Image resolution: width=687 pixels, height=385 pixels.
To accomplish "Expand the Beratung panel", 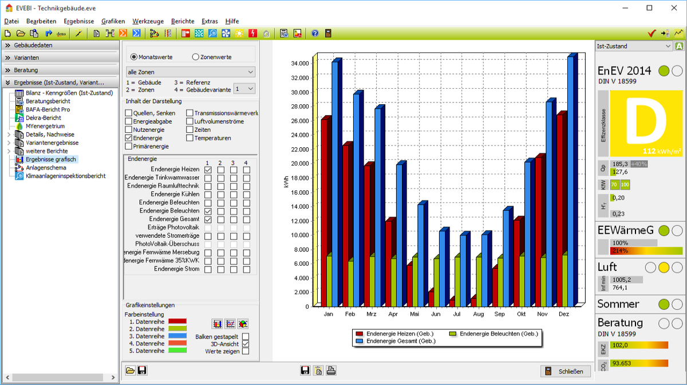I will tap(60, 70).
